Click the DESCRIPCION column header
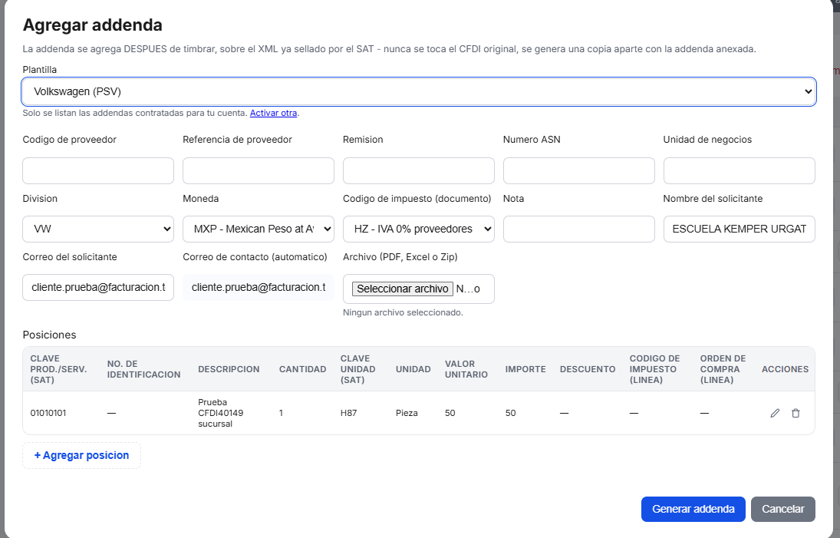This screenshot has height=538, width=840. click(229, 369)
